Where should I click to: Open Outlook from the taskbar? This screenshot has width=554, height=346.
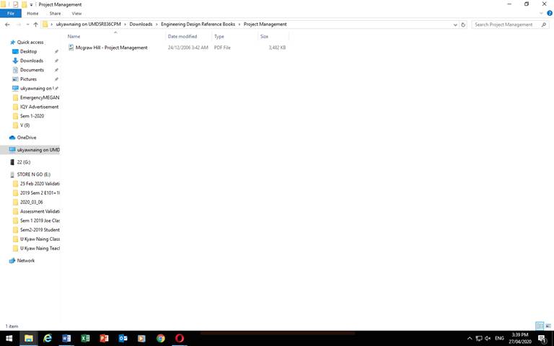123,338
